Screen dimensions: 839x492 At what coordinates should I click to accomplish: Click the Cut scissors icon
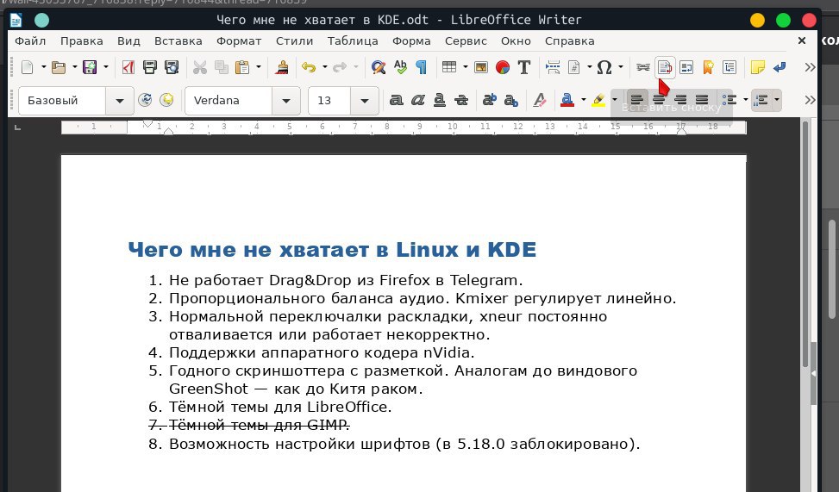[x=199, y=67]
